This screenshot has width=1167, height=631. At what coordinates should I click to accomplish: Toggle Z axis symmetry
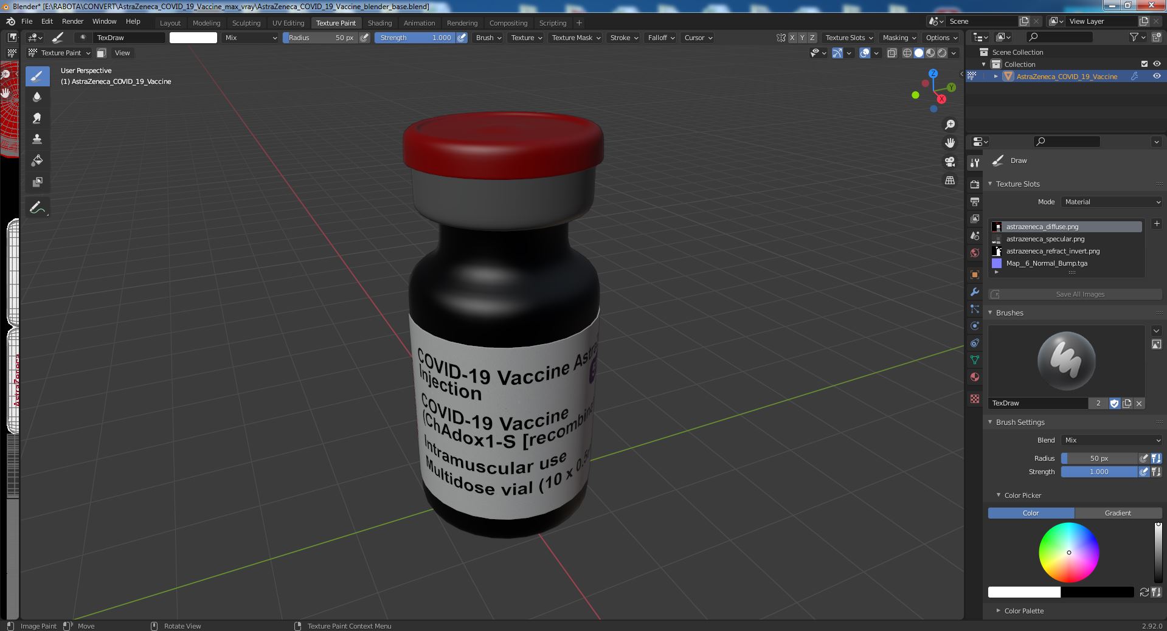tap(812, 38)
